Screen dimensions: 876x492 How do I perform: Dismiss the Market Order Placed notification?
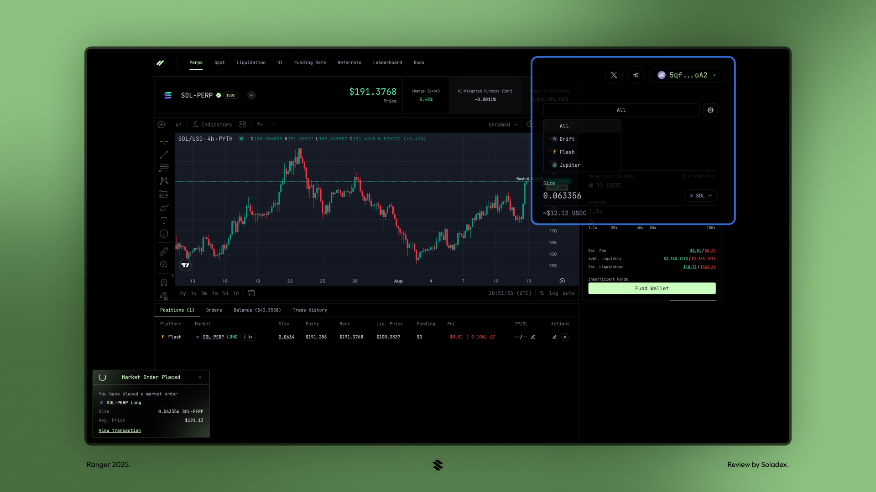[x=199, y=377]
